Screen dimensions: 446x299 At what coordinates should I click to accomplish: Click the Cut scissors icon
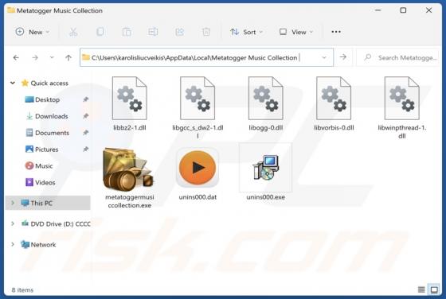73,32
